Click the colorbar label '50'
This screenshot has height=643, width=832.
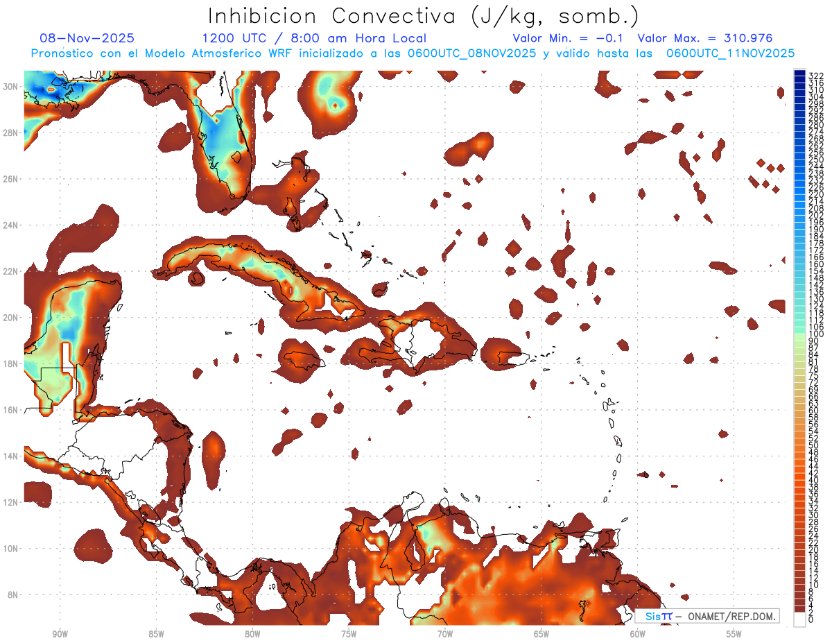[x=814, y=445]
